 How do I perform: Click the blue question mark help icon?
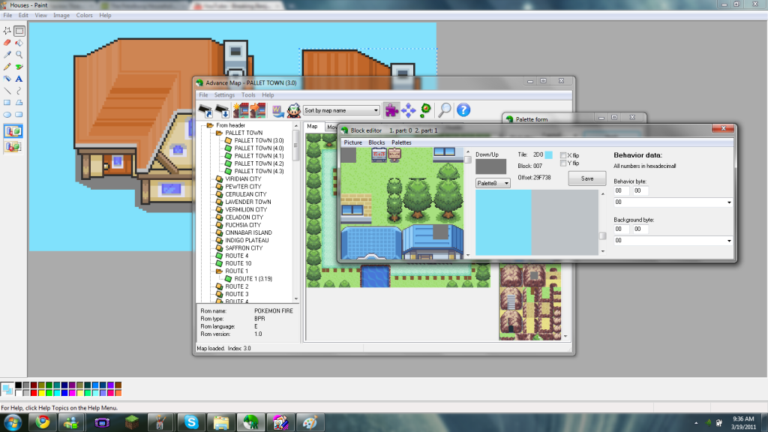tap(463, 110)
